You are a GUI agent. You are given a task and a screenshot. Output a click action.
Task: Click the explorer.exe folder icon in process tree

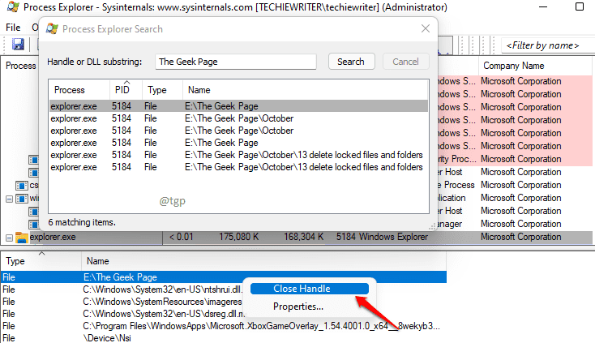[22, 238]
